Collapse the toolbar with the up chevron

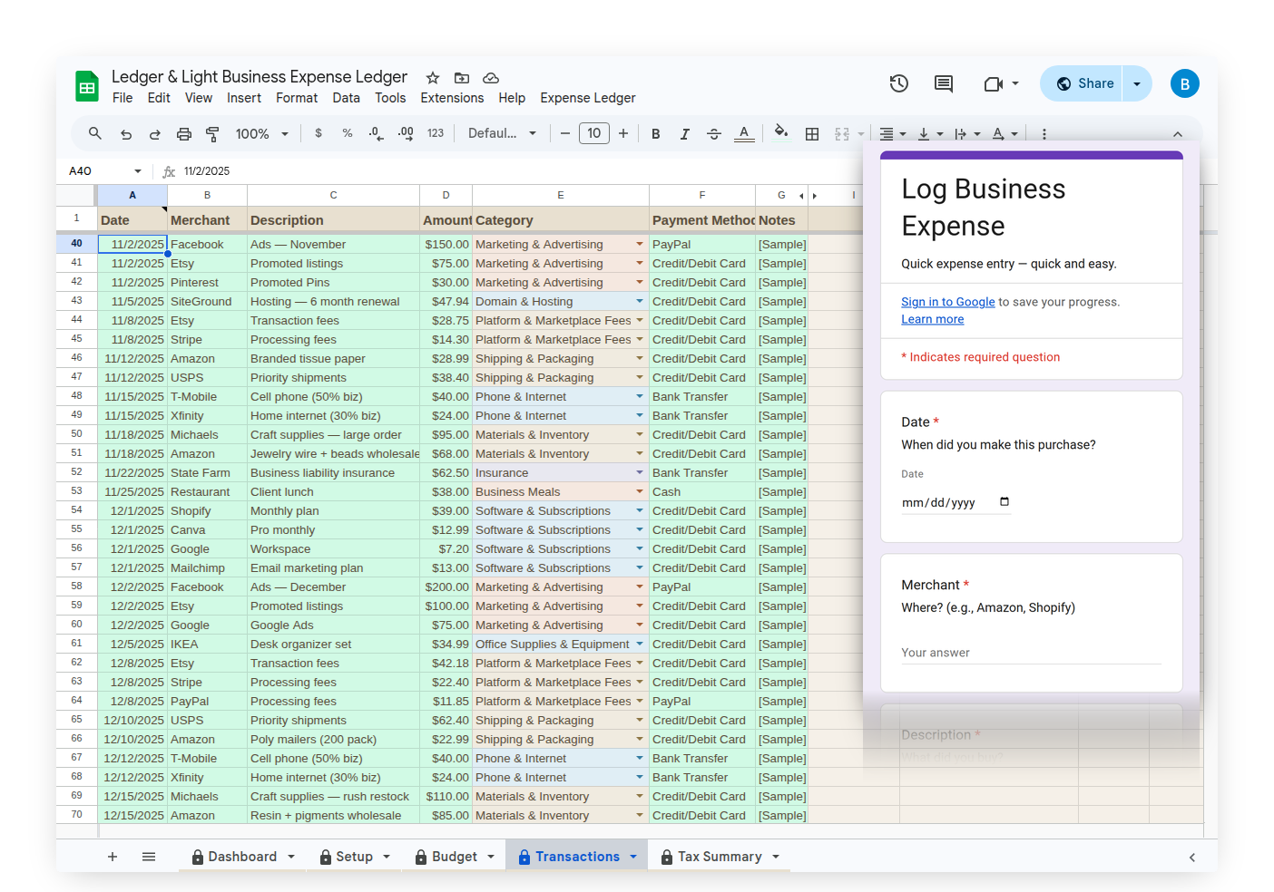click(1178, 134)
